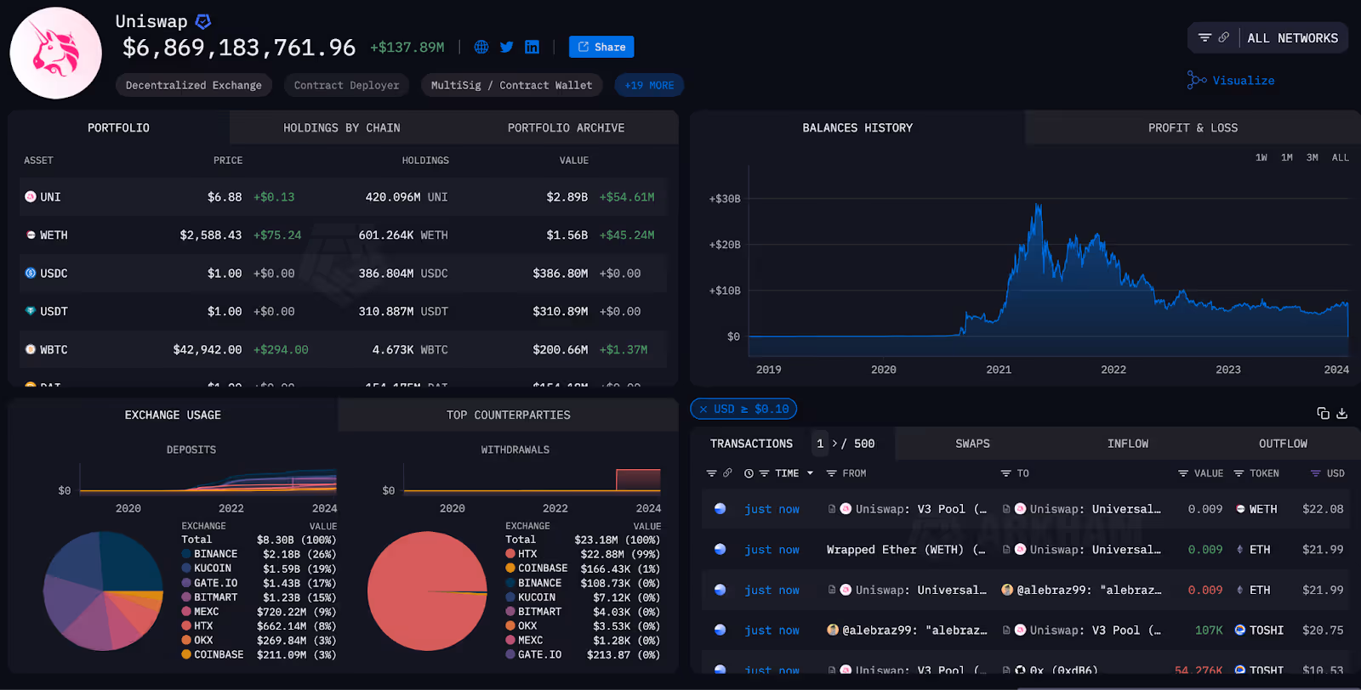Click the clock icon in TIME column
Screen dimensions: 1361x690
coord(749,473)
